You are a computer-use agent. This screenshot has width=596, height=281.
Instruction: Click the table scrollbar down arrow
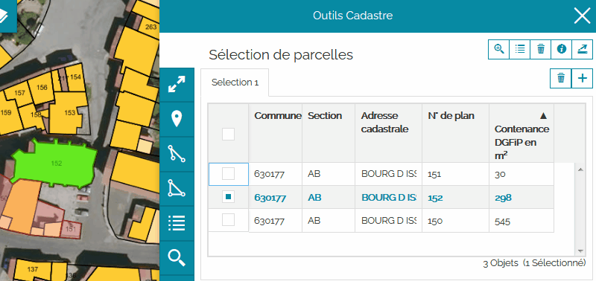click(x=580, y=251)
